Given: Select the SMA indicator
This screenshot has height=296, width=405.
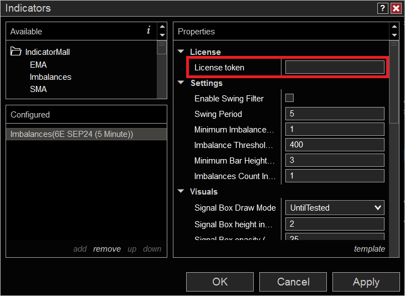Looking at the screenshot, I should click(38, 89).
